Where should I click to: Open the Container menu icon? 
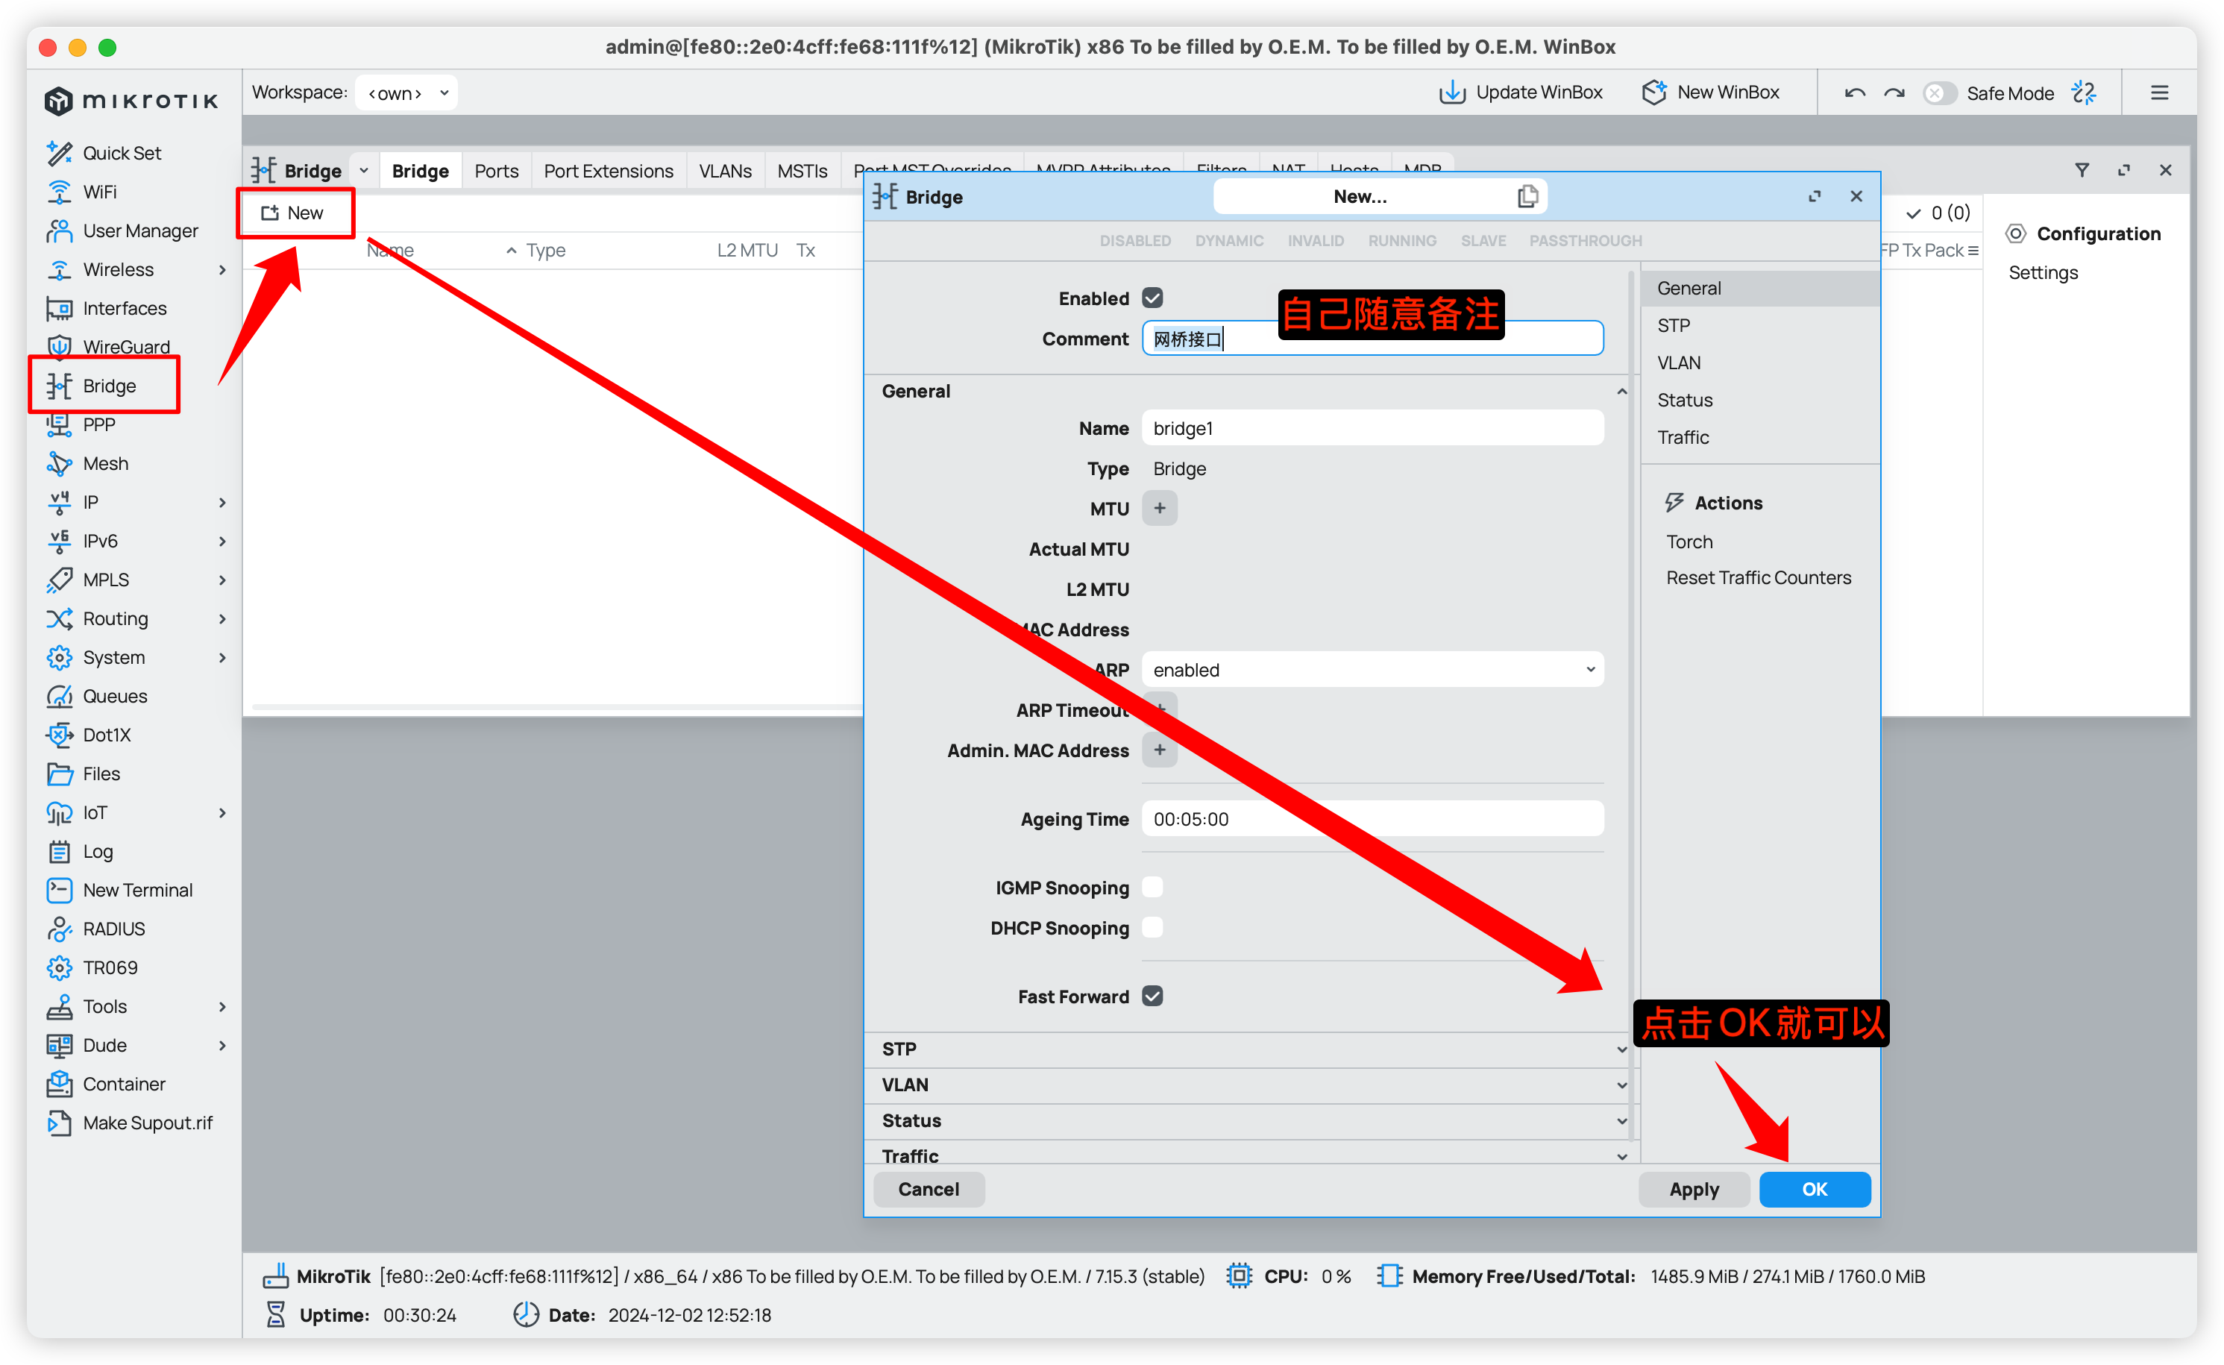[60, 1083]
